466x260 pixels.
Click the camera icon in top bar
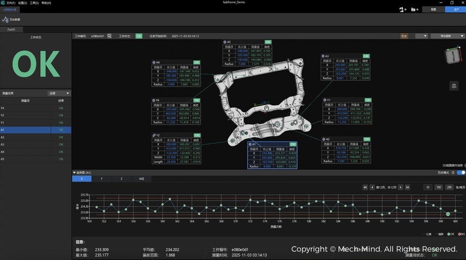(x=414, y=9)
